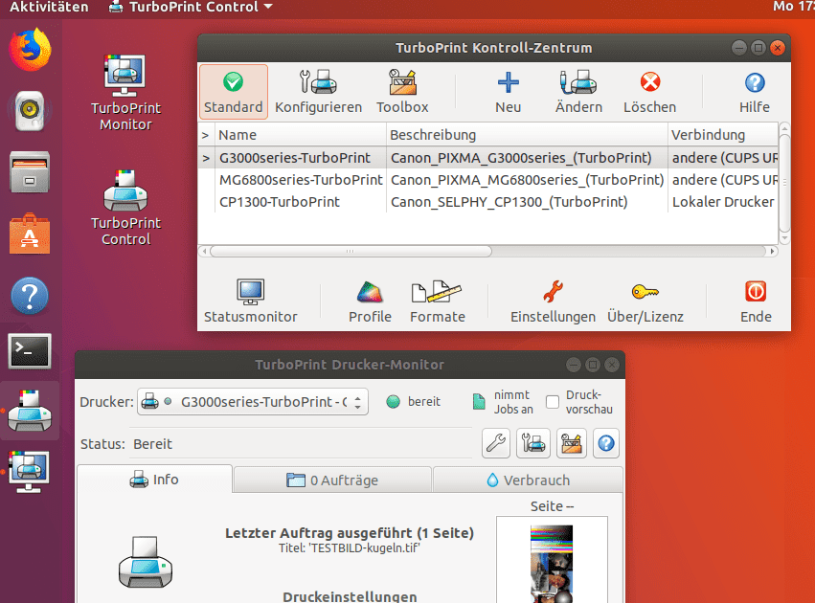The height and width of the screenshot is (603, 815).
Task: Launch Firefox from dock
Action: (x=30, y=51)
